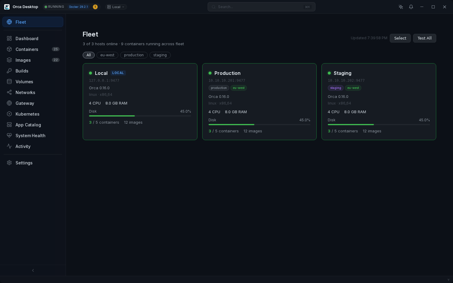The height and width of the screenshot is (283, 453).
Task: Click the v label in status bar
Action: tap(449, 280)
